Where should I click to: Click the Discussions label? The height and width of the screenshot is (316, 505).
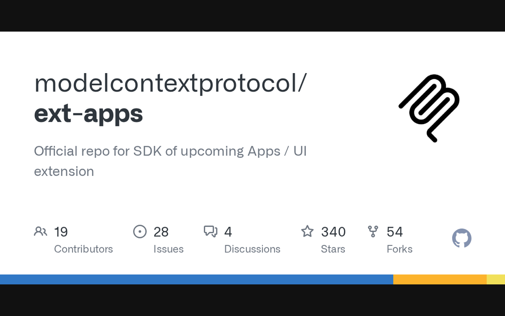(x=252, y=249)
